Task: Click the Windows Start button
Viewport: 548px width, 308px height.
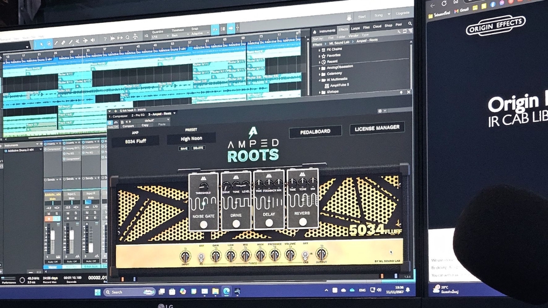Action: click(98, 292)
